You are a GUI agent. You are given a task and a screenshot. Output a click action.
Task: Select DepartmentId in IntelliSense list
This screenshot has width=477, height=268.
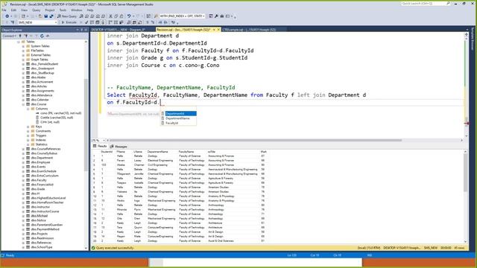(x=179, y=114)
